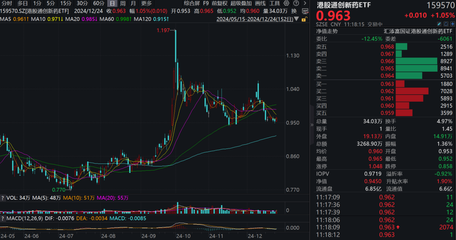The width and height of the screenshot is (456, 240).
Task: Click the 净值走势 NAV trend link
Action: click(327, 31)
